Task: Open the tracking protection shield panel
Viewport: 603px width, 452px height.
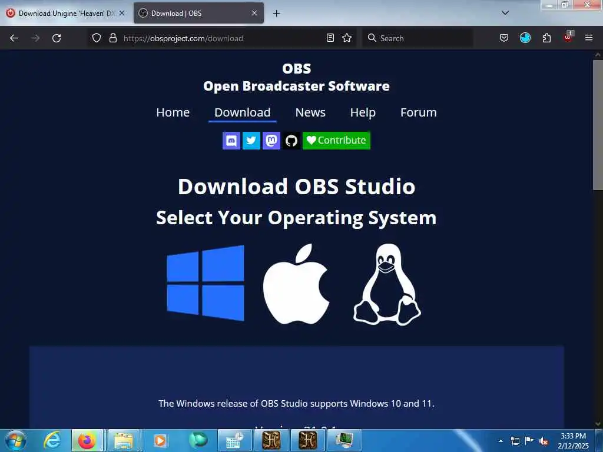Action: (97, 38)
